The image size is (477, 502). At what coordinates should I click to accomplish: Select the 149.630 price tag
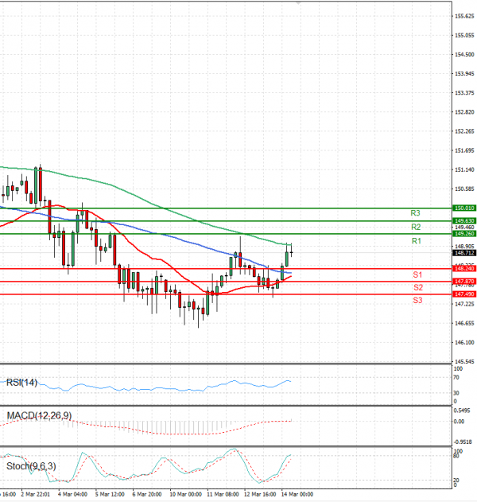coord(464,221)
